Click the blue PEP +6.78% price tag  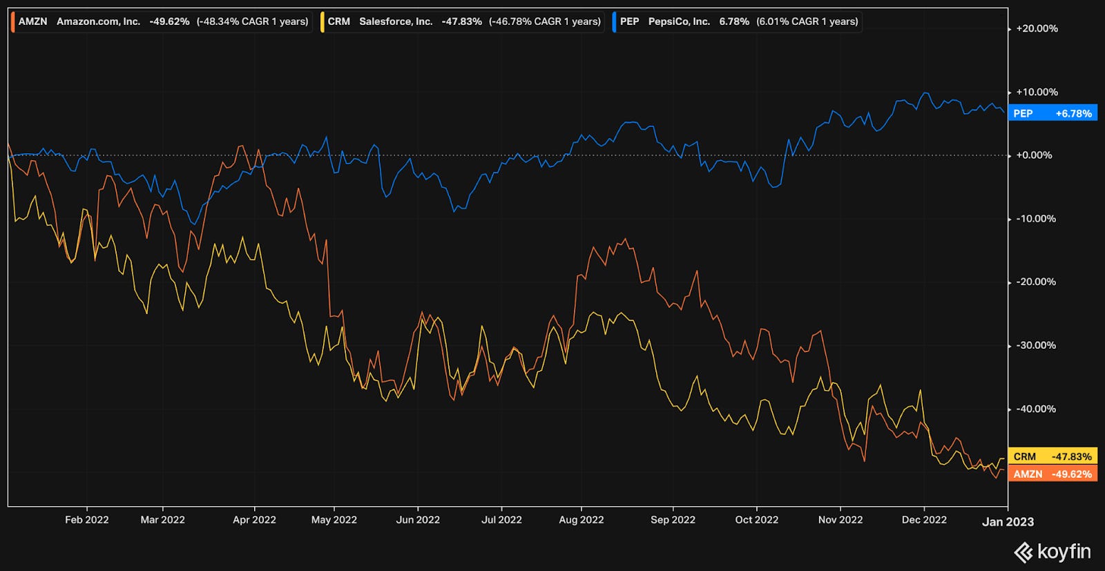1053,113
